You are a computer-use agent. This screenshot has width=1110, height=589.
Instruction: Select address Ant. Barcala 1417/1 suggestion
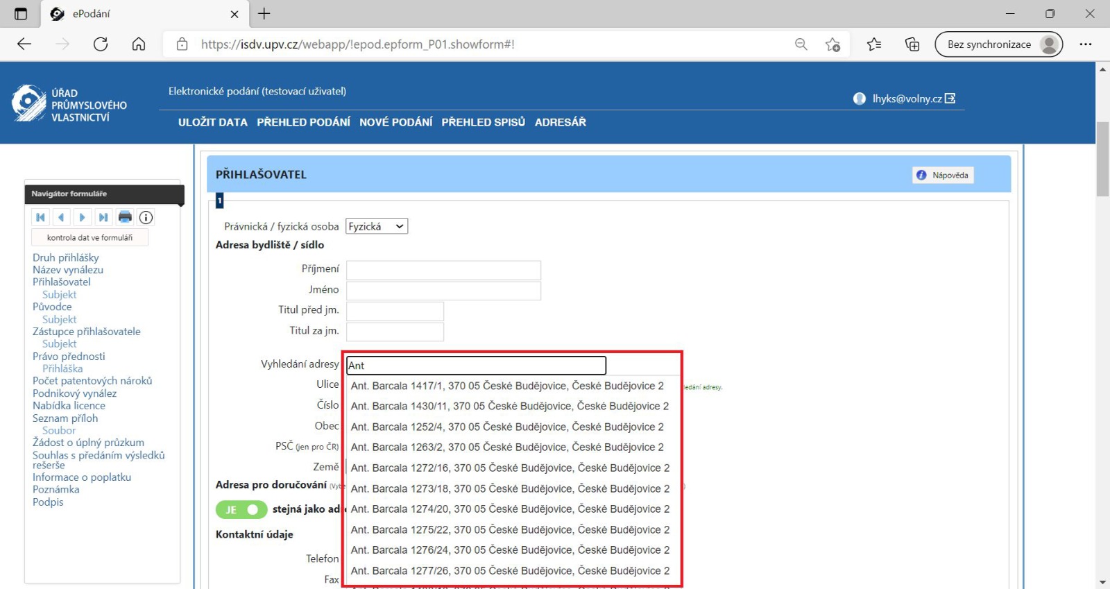[x=507, y=386]
